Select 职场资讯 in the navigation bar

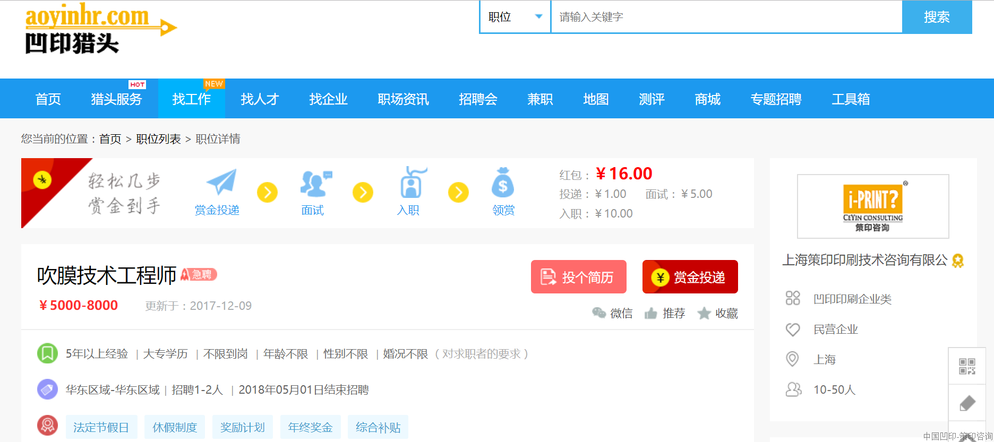(403, 99)
